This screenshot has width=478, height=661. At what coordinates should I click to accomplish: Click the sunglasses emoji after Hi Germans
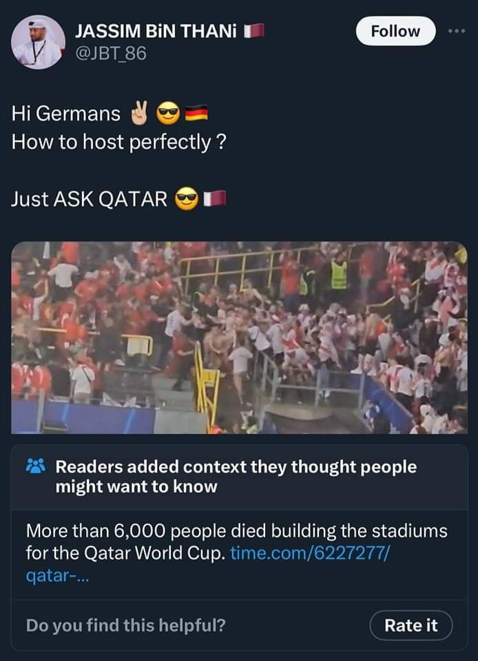(x=168, y=113)
